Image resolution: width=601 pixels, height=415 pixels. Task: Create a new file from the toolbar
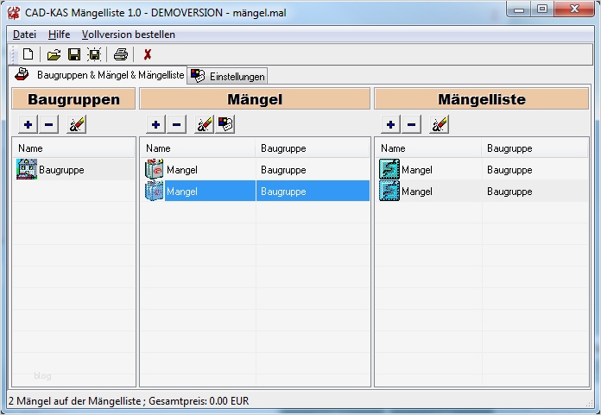coord(28,54)
